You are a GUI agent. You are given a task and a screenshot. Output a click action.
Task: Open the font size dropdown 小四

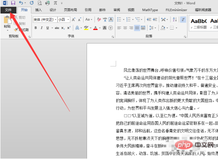[68, 20]
